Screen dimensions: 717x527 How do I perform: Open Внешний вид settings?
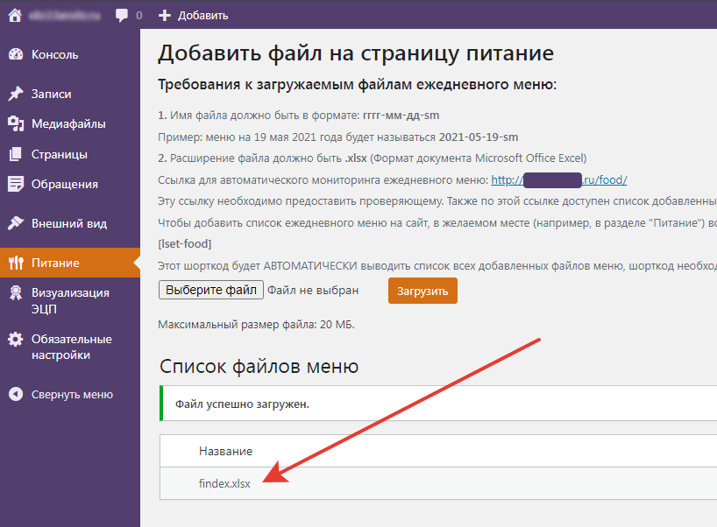(x=69, y=224)
